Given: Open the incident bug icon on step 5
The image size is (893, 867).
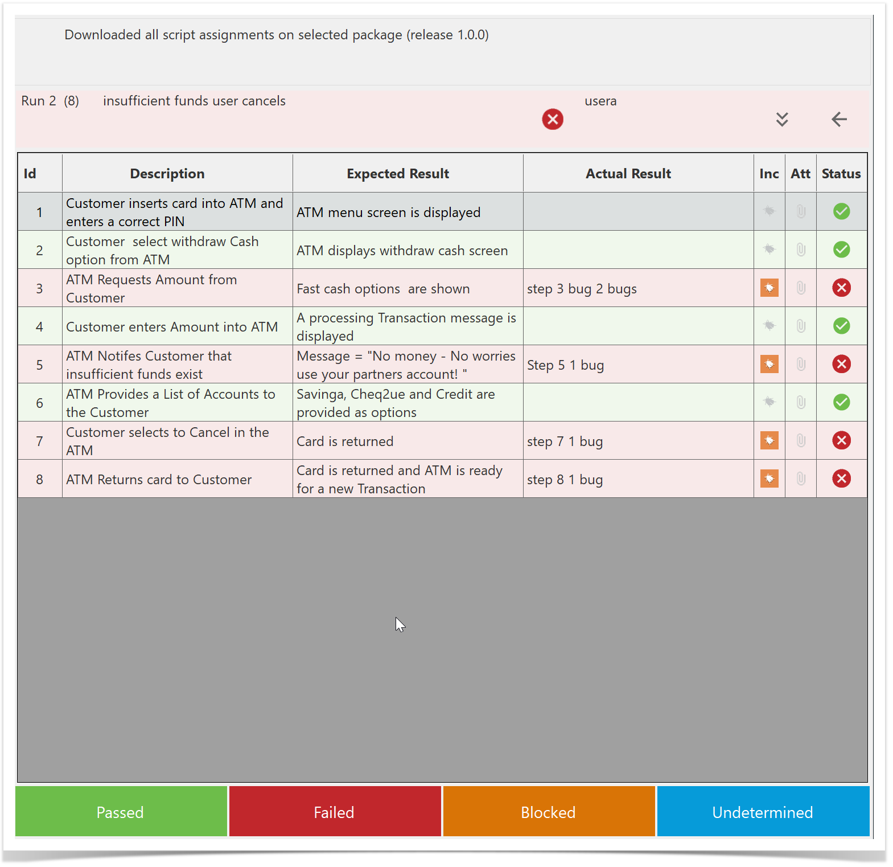Looking at the screenshot, I should [769, 365].
